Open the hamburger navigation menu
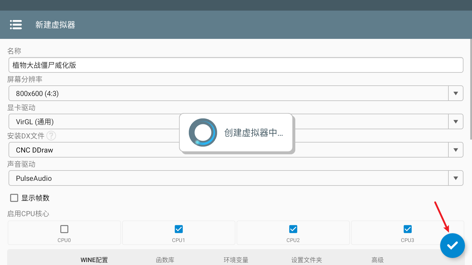Viewport: 472px width, 265px height. click(16, 25)
